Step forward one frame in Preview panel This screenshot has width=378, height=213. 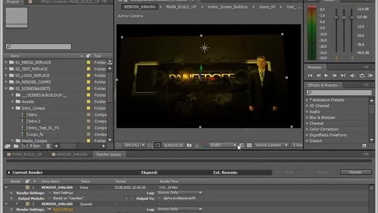[x=335, y=76]
